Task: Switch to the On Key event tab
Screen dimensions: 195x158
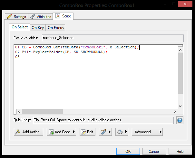Action: (x=38, y=28)
